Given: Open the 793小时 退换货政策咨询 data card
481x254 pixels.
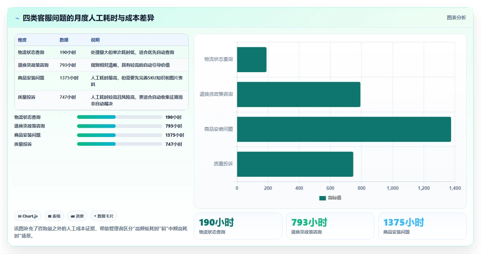Looking at the screenshot, I should click(x=330, y=226).
